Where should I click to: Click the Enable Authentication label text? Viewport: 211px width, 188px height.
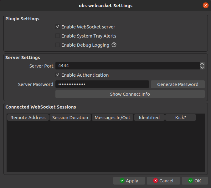tap(85, 75)
